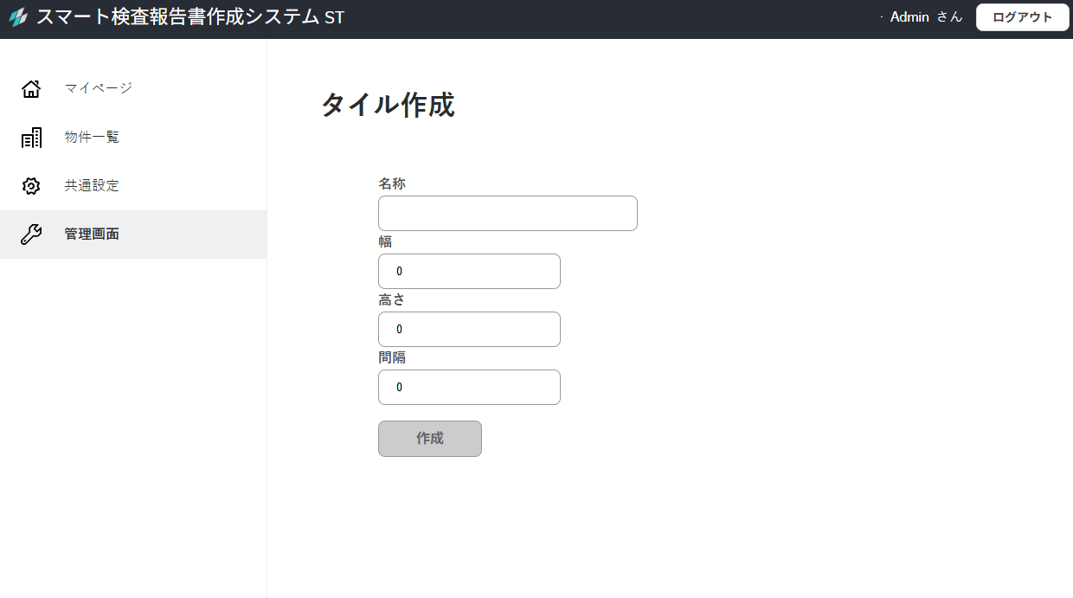Click into the 間隔 number field
Viewport: 1073px width, 598px height.
(x=469, y=388)
